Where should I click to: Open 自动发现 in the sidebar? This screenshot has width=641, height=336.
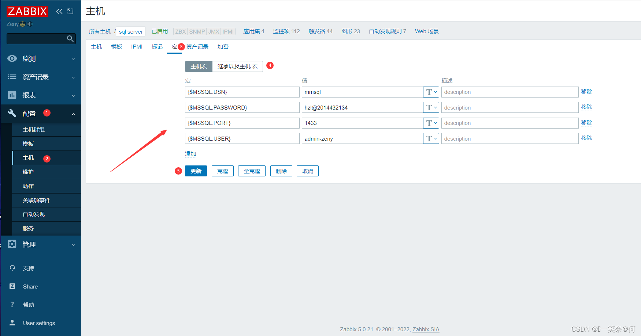[47, 214]
